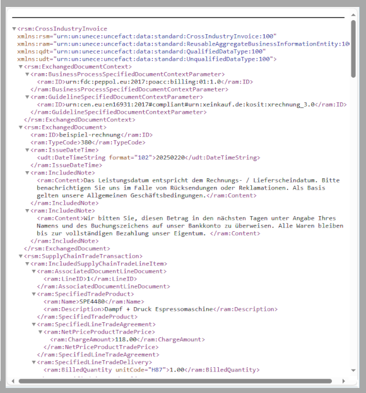This screenshot has width=366, height=393.
Task: Click the line starting 'Namens und des Buchungszeichens'
Action: [190, 226]
